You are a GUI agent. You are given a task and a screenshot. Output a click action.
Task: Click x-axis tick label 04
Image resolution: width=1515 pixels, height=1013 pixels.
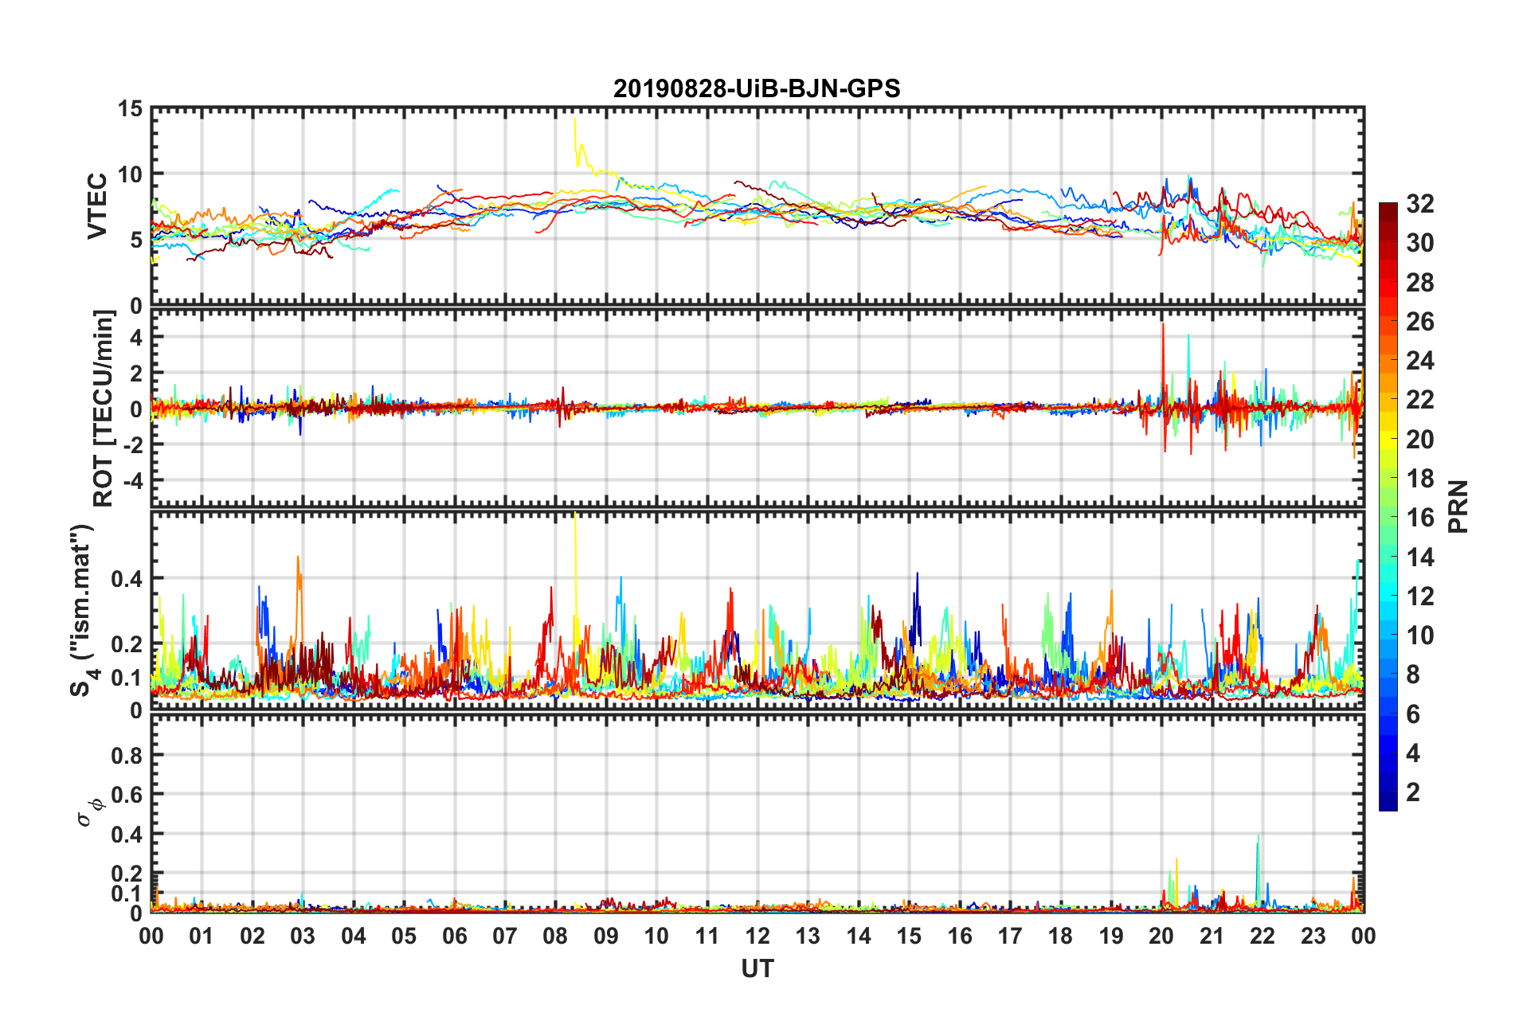(x=354, y=936)
